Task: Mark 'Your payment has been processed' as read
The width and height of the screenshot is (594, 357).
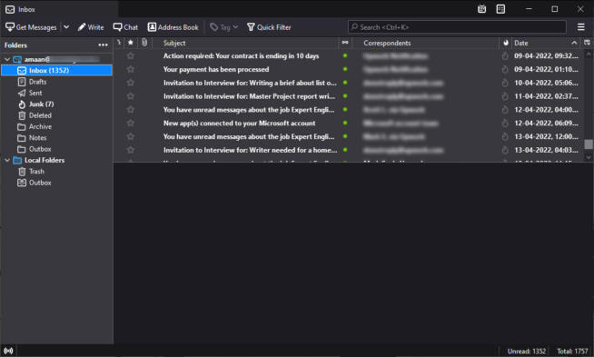Action: (345, 69)
